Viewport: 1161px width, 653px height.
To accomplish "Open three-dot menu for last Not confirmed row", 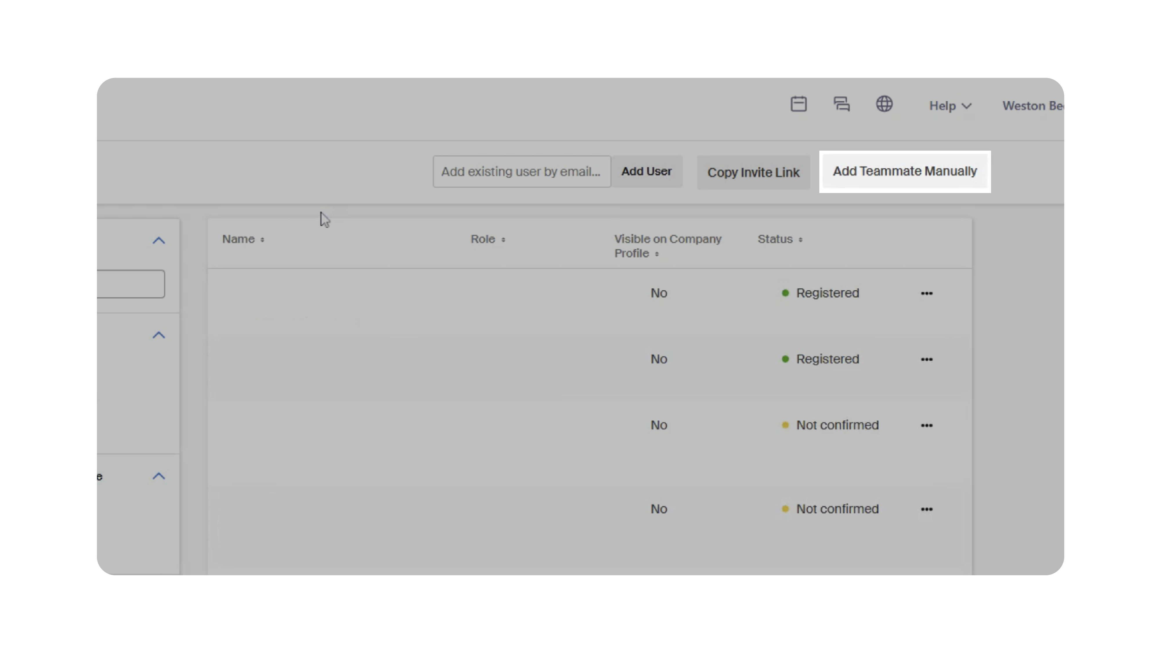I will [x=926, y=509].
